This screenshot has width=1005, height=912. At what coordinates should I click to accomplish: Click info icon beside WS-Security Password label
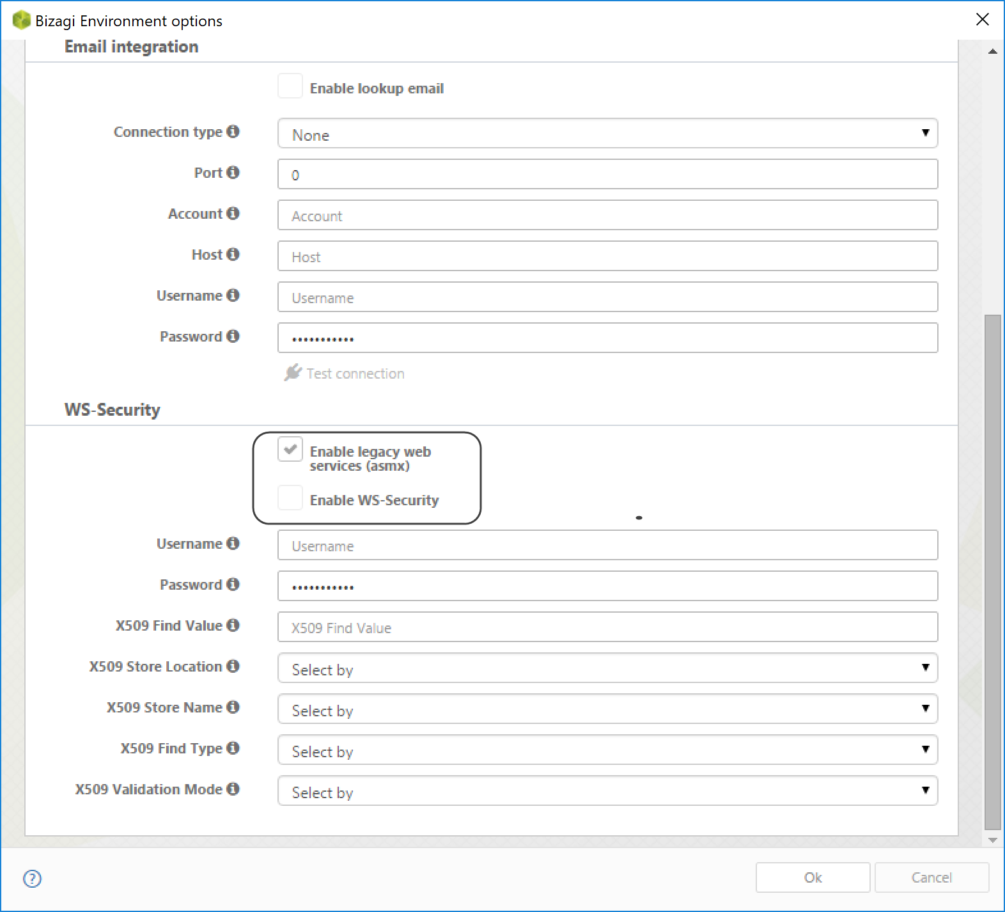pyautogui.click(x=233, y=584)
